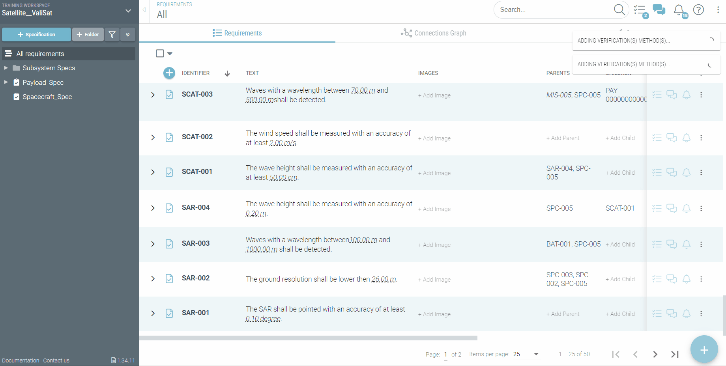Click the filter funnel icon in sidebar

click(112, 35)
